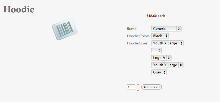
Task: Click the arrows on the Black color dropdown
Action: [166, 36]
